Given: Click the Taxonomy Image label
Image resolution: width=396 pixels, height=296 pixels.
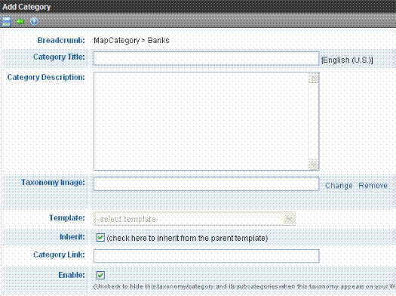Looking at the screenshot, I should [x=53, y=182].
